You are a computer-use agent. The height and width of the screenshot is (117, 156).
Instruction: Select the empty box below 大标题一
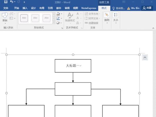pyautogui.click(x=73, y=89)
